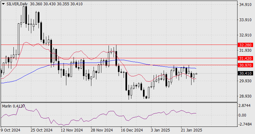This screenshot has width=255, height=134.
Task: Click the 28.930 price scale value
Action: pos(245,96)
